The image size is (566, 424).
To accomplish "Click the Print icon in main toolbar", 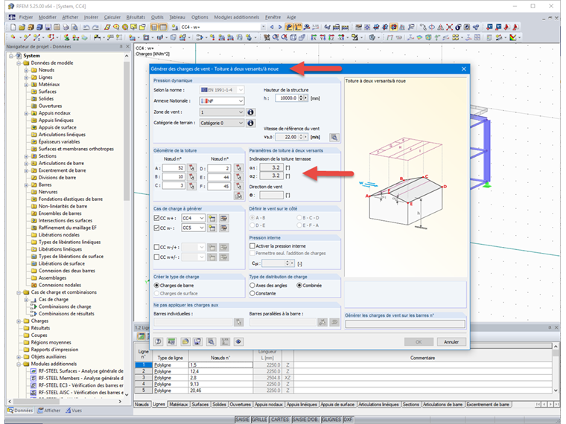I will [66, 27].
